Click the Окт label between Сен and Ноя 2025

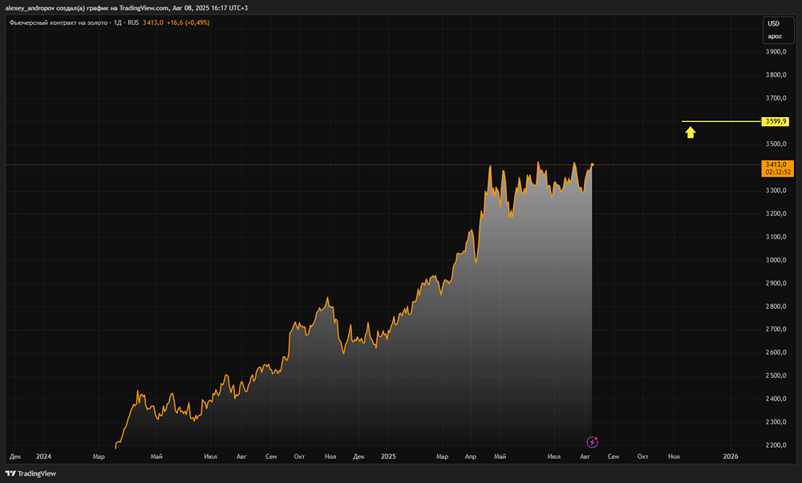642,457
